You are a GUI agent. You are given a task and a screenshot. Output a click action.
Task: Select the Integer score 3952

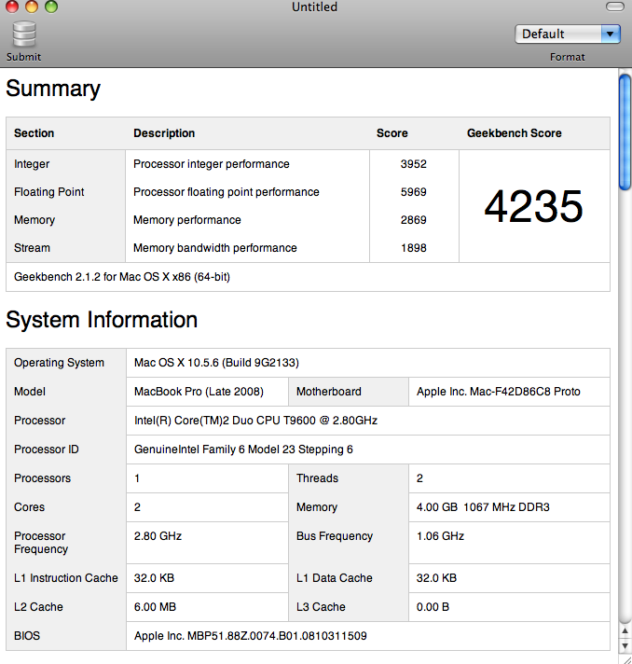pyautogui.click(x=414, y=164)
